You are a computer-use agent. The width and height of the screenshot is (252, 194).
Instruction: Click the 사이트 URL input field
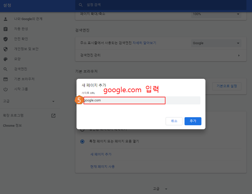click(x=141, y=101)
